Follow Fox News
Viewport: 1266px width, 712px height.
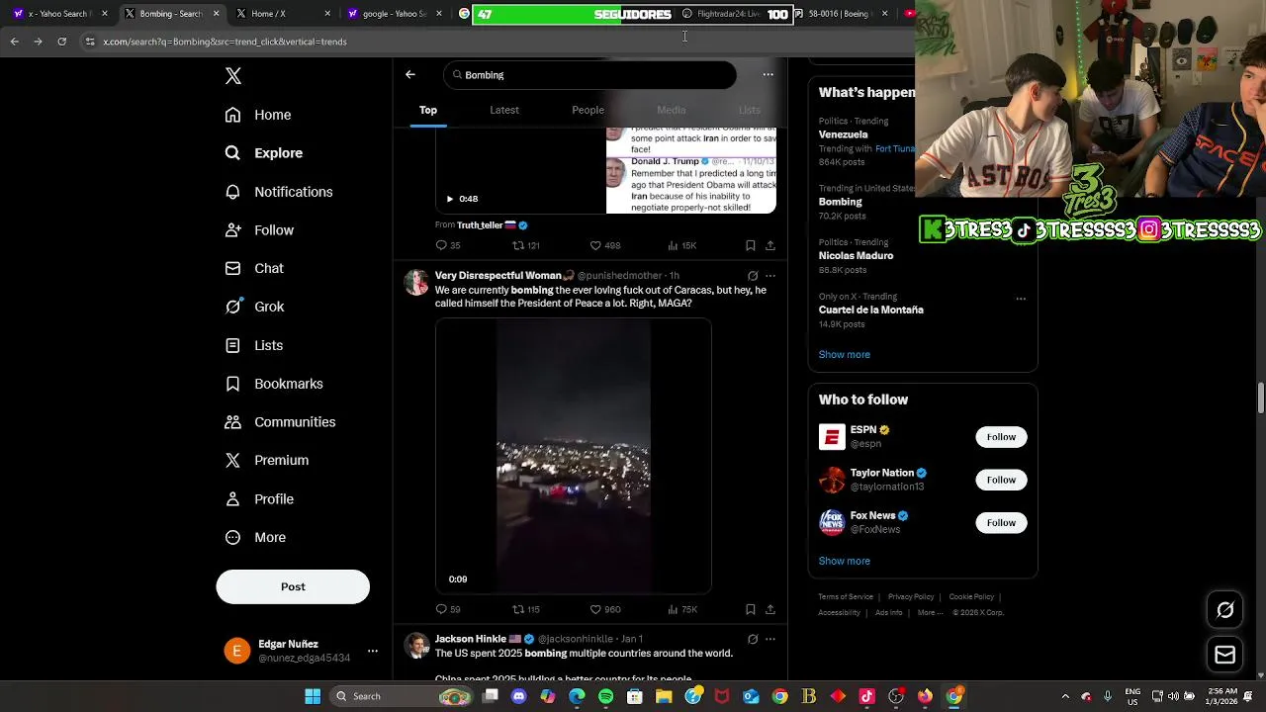tap(1001, 522)
